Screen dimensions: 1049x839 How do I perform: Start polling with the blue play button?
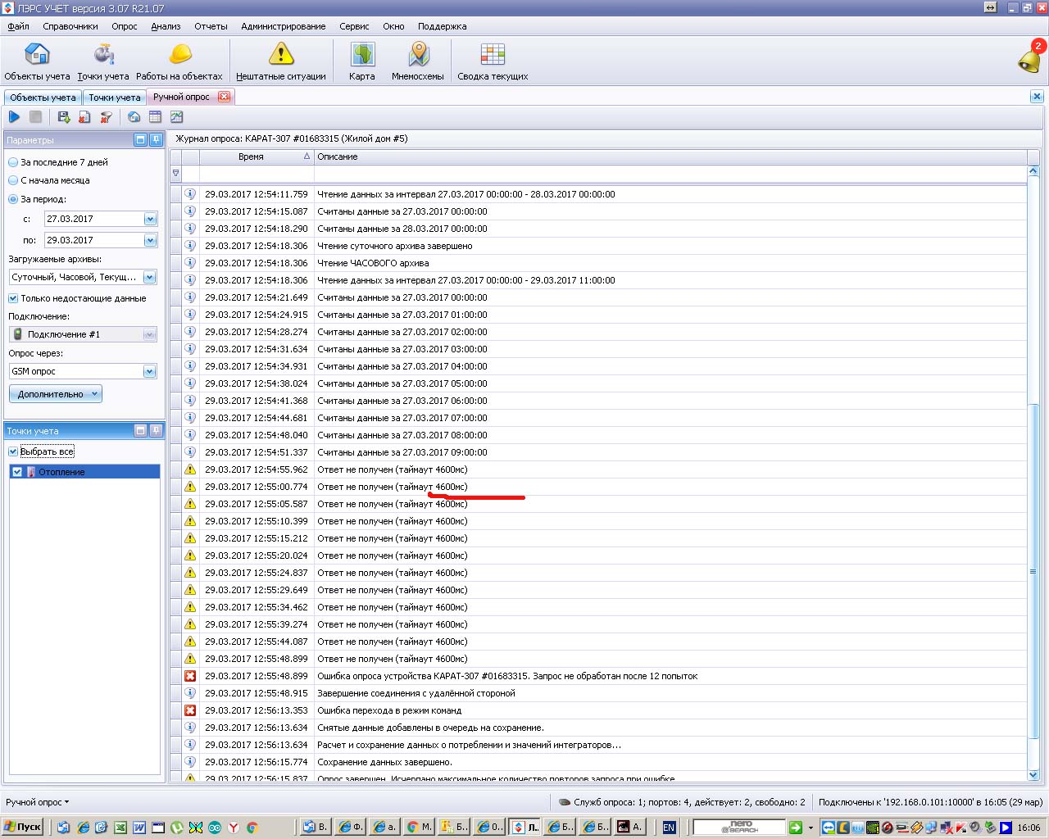pos(14,117)
